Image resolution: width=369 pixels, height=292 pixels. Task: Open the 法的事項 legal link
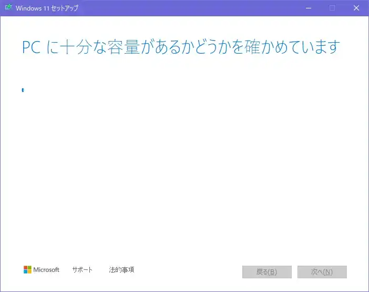121,270
